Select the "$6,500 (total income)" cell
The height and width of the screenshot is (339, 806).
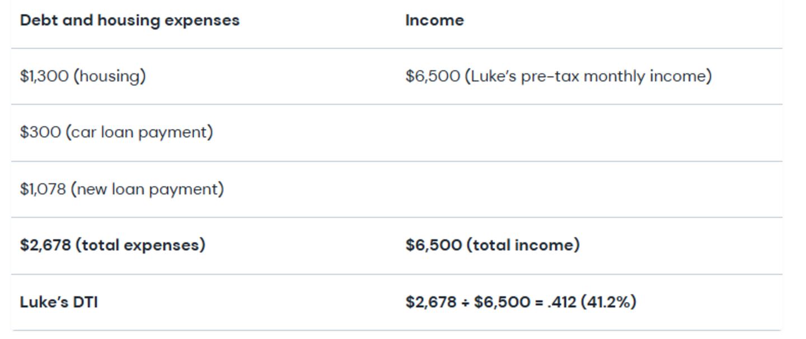493,245
